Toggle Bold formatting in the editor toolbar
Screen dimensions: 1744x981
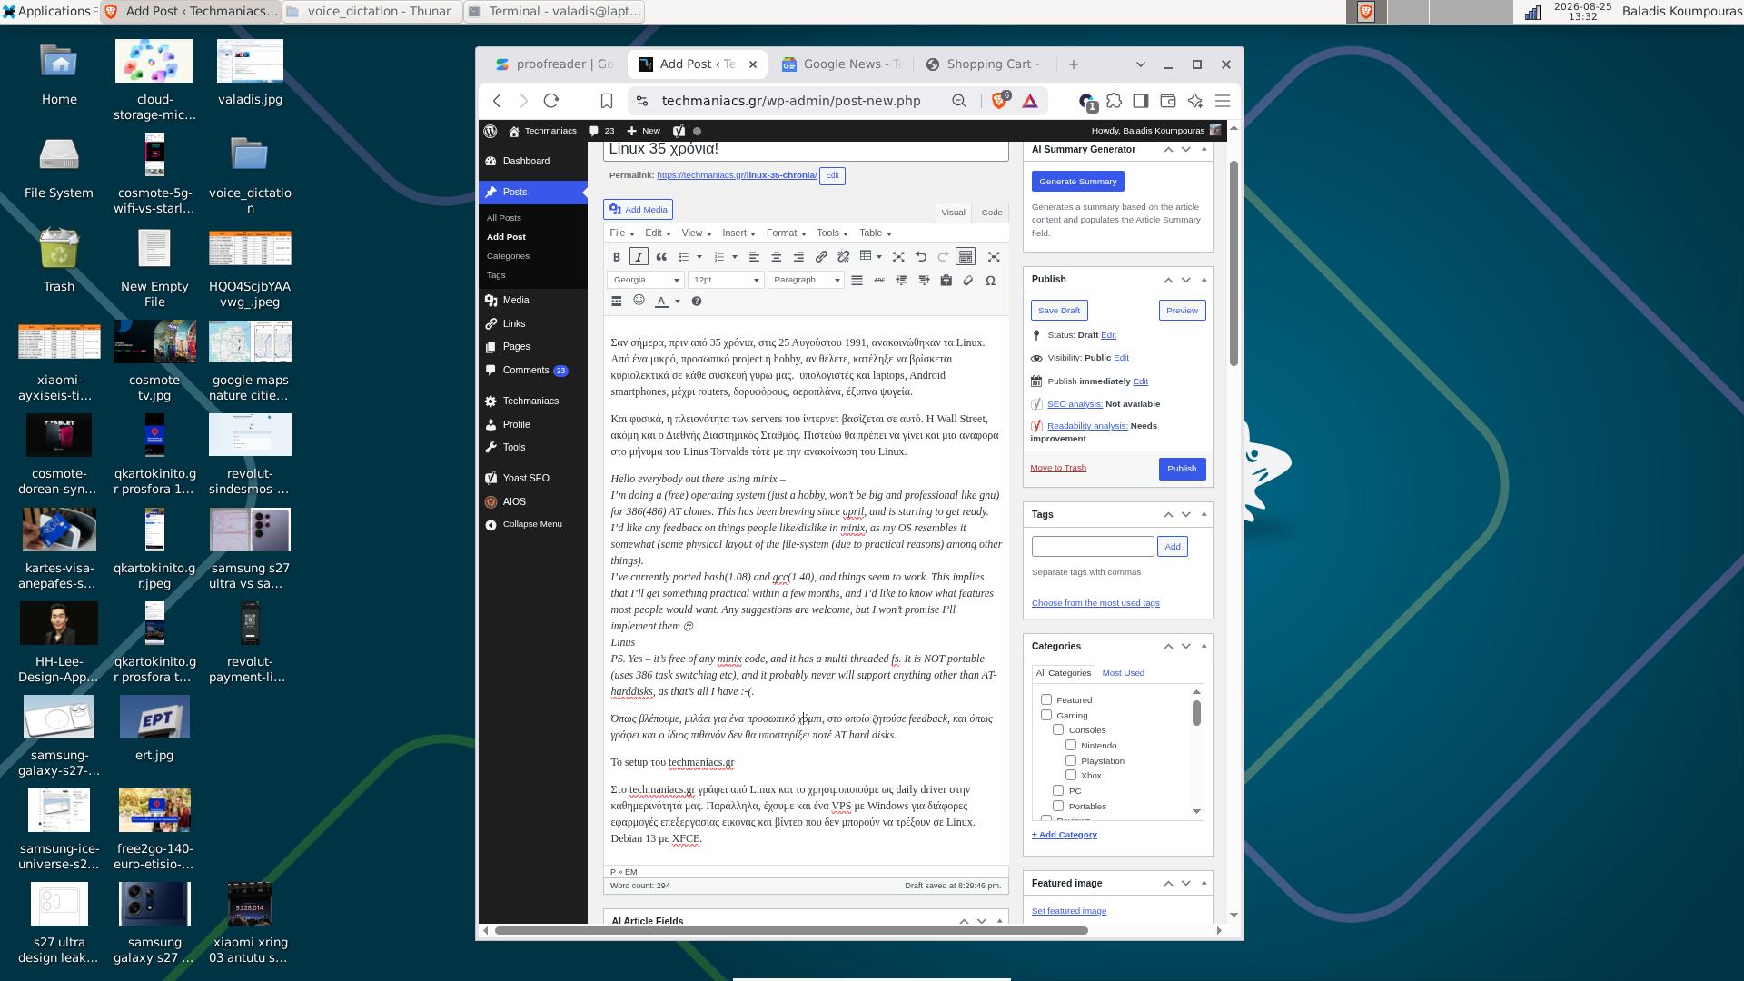pyautogui.click(x=616, y=257)
